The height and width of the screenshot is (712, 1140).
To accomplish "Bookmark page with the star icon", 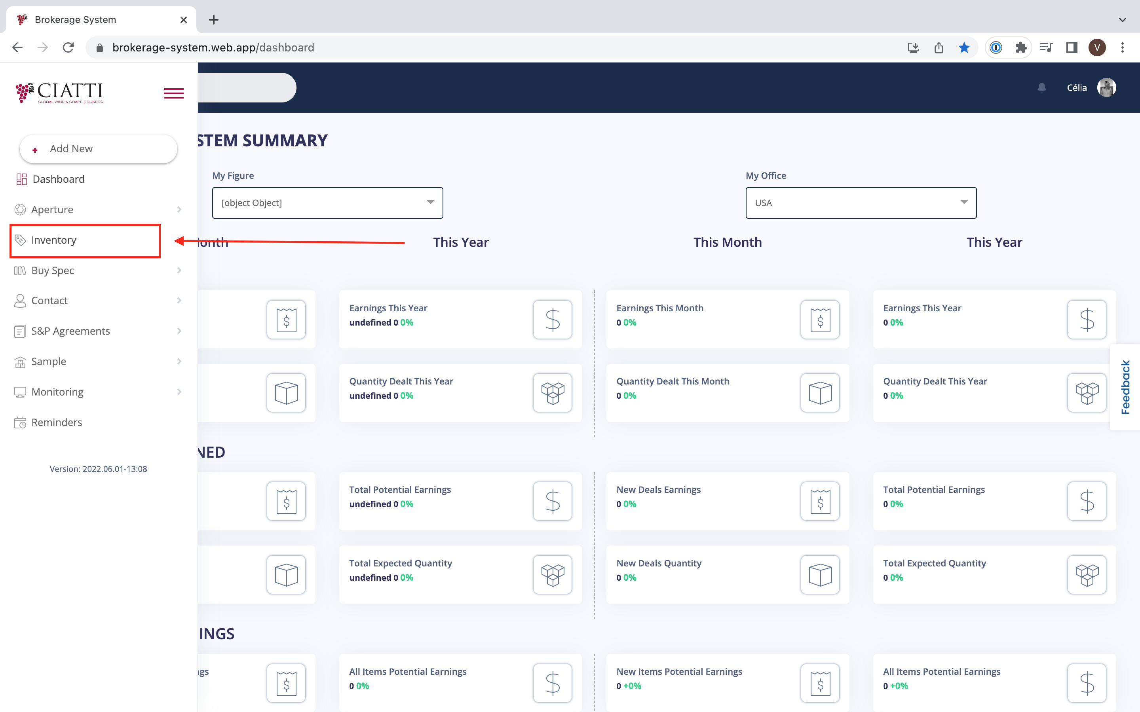I will 964,47.
